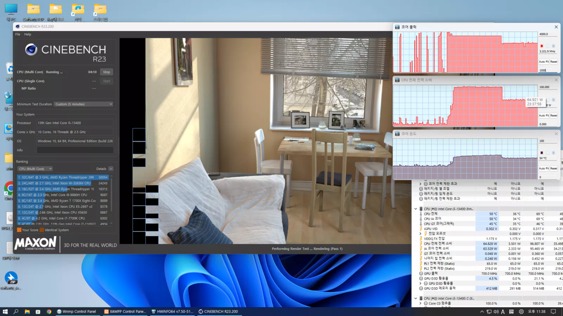Show hidden system tray icons
The image size is (563, 316).
[482, 311]
